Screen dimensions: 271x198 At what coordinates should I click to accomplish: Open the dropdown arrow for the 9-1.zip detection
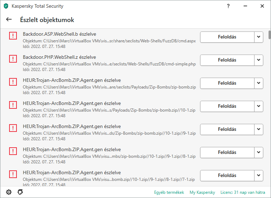[259, 129]
